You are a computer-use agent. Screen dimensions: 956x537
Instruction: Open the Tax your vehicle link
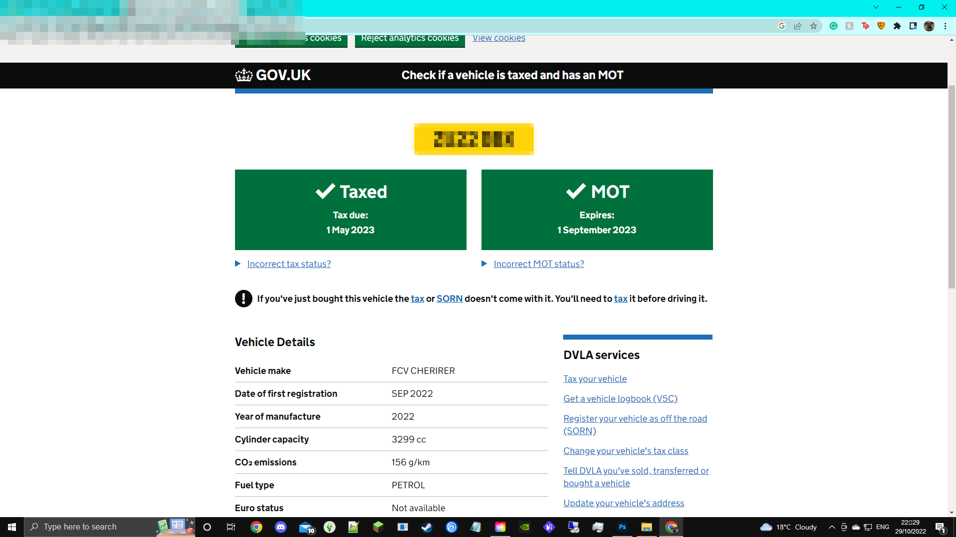click(595, 379)
